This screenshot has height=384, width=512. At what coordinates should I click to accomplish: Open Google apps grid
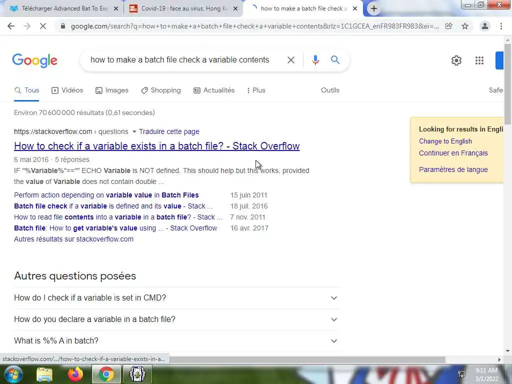[x=479, y=60]
